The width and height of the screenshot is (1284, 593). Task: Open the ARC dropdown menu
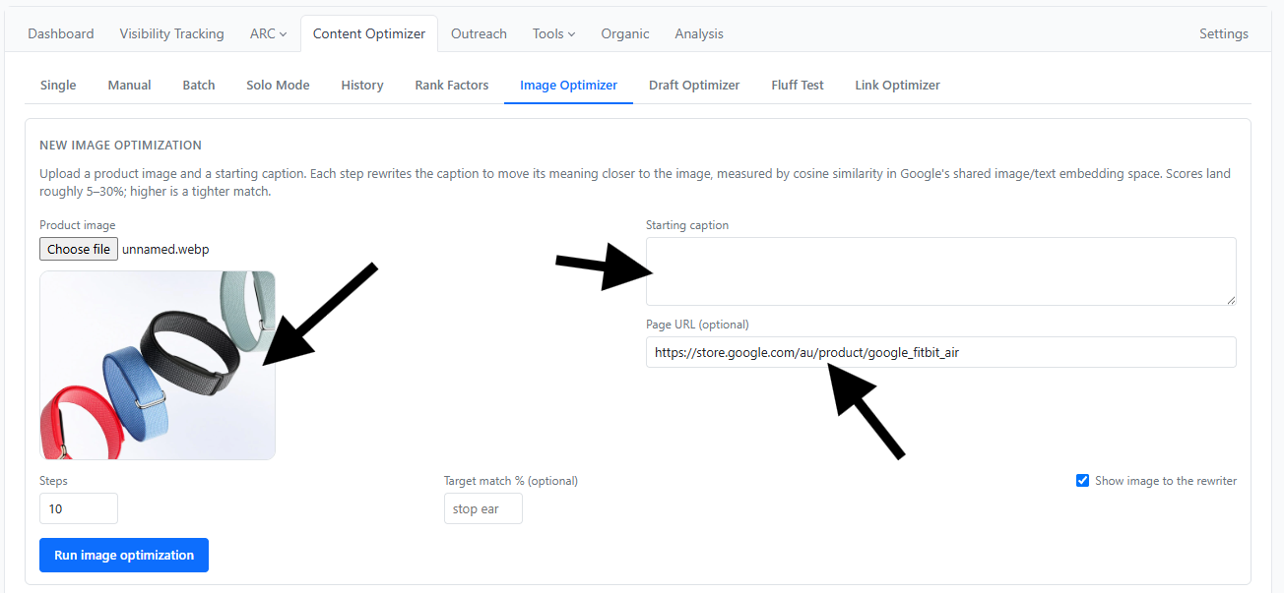(x=268, y=33)
